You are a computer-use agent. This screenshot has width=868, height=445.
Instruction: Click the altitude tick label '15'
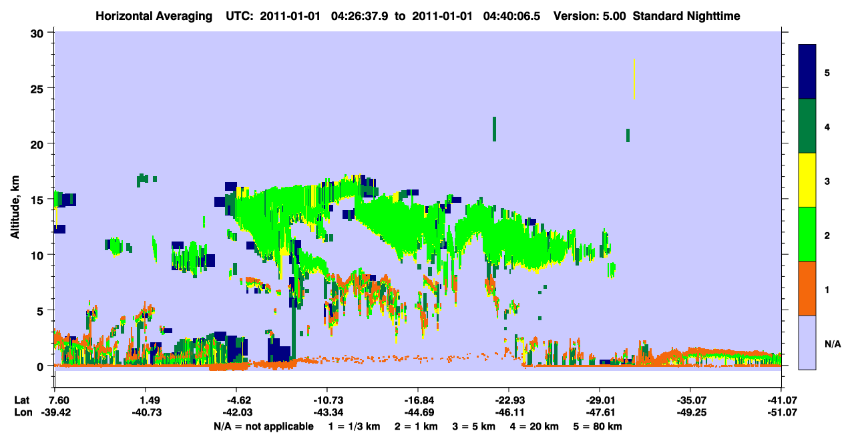(39, 199)
